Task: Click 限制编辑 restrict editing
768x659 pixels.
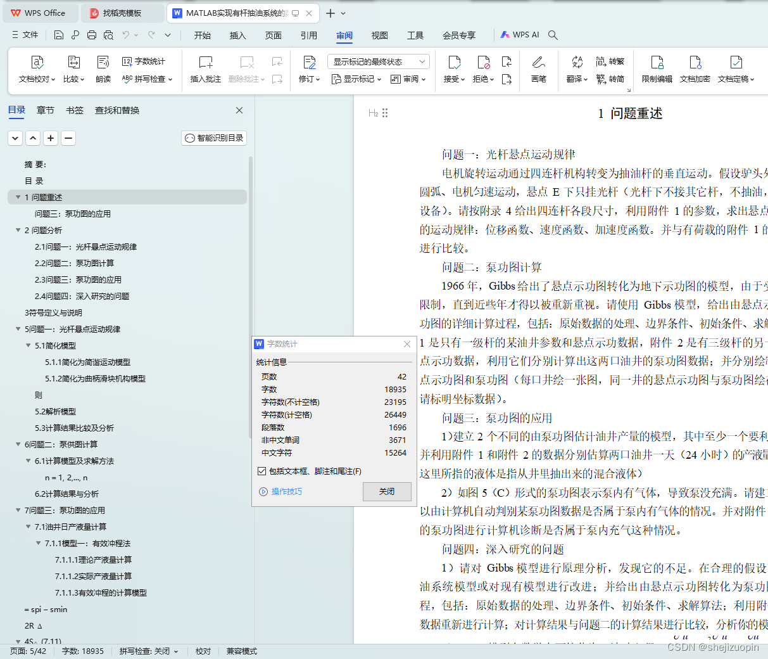Action: pos(657,70)
